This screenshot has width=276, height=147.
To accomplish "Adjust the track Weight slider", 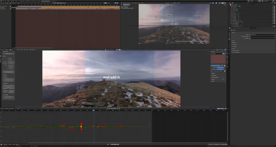I will pyautogui.click(x=220, y=68).
